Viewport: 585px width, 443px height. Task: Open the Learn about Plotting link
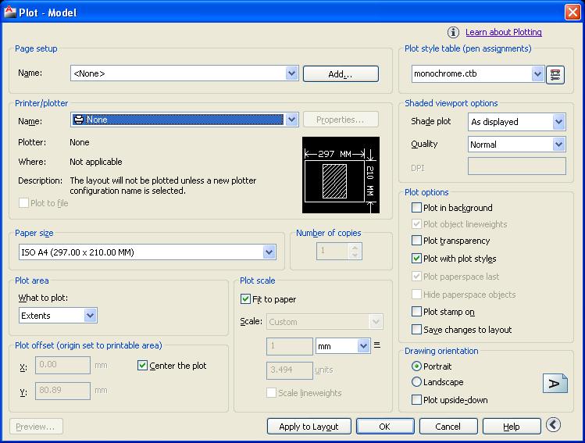tap(503, 32)
